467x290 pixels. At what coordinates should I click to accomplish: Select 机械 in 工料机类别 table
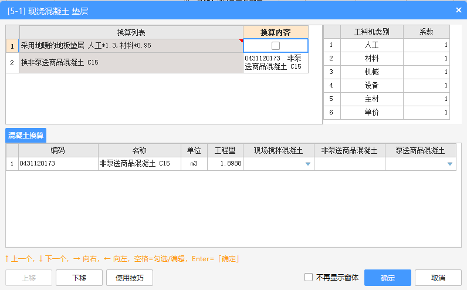(x=372, y=72)
